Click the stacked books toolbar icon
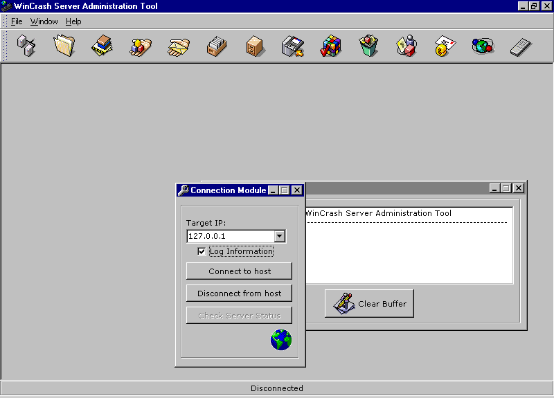This screenshot has width=554, height=398. click(x=102, y=46)
